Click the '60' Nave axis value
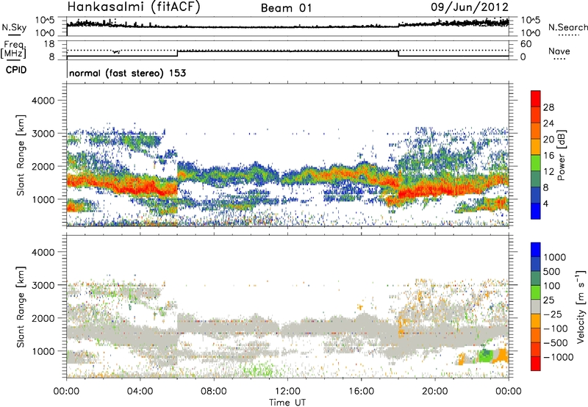 [x=526, y=44]
